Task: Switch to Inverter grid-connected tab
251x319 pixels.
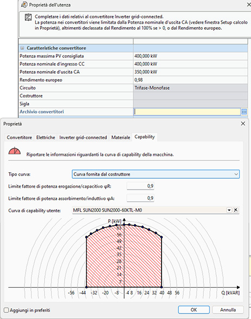Action: tap(83, 138)
